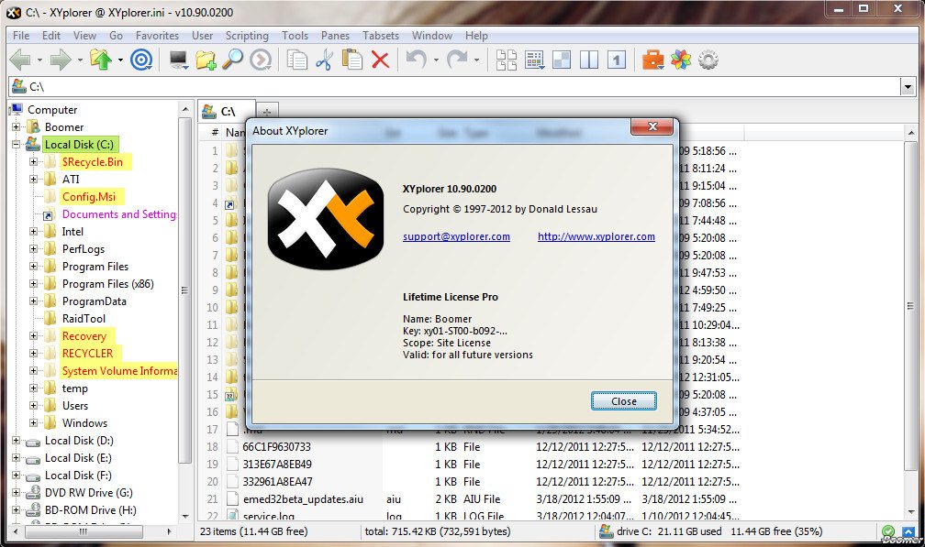This screenshot has width=925, height=547.
Task: Click the blue Hotlist target icon
Action: 141,60
